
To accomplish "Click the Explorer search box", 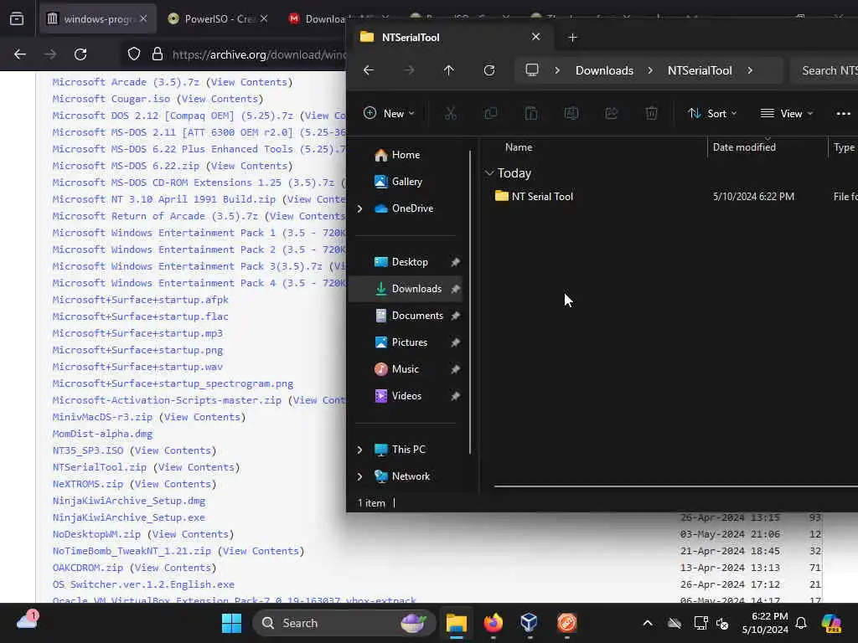I will pyautogui.click(x=824, y=70).
